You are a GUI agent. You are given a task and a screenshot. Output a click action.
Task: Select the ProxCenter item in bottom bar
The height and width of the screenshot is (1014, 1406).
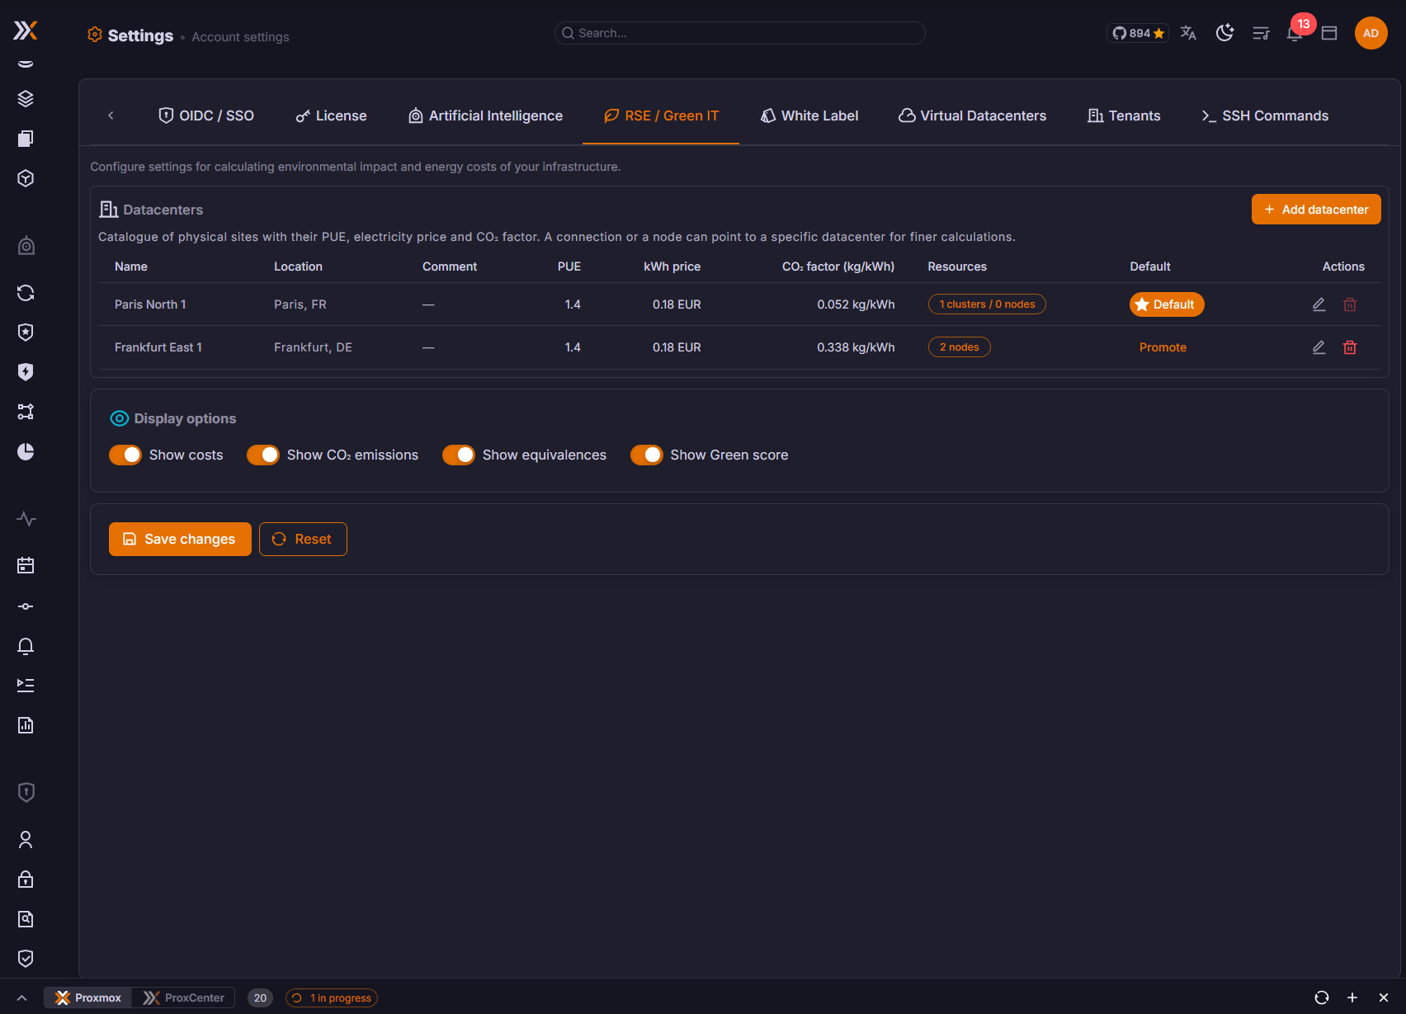tap(183, 997)
